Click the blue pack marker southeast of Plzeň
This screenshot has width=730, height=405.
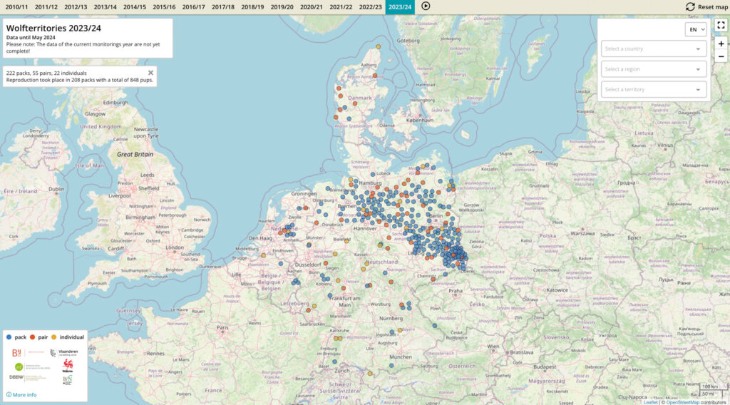434,326
